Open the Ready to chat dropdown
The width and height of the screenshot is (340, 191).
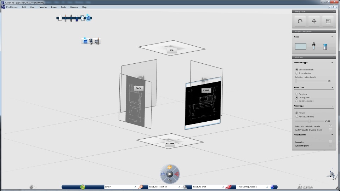click(223, 187)
